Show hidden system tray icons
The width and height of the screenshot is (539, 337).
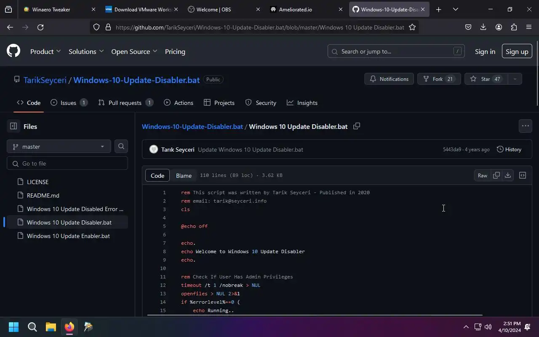click(x=466, y=327)
